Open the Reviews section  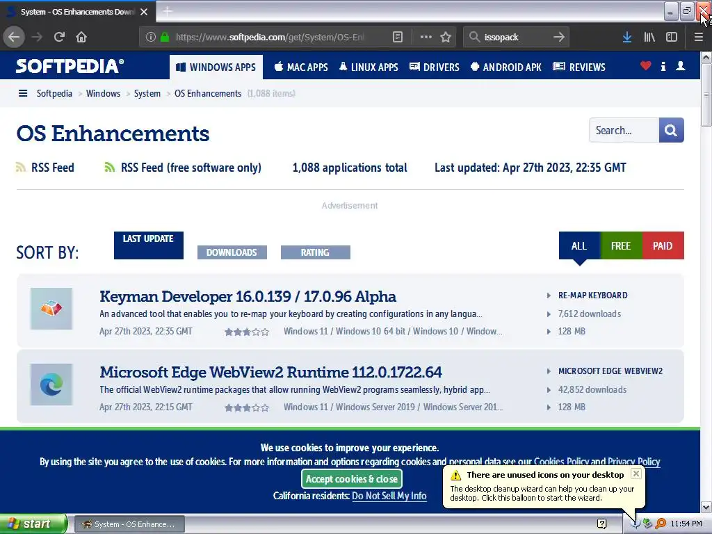579,67
